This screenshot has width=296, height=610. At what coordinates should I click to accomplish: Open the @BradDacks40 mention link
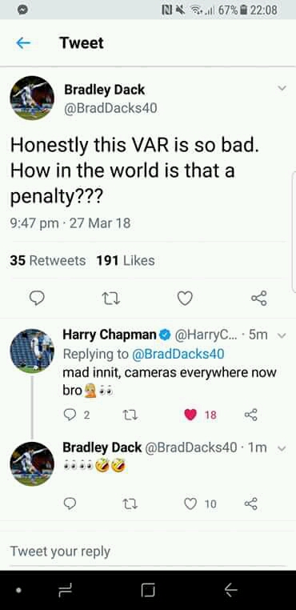click(x=178, y=354)
